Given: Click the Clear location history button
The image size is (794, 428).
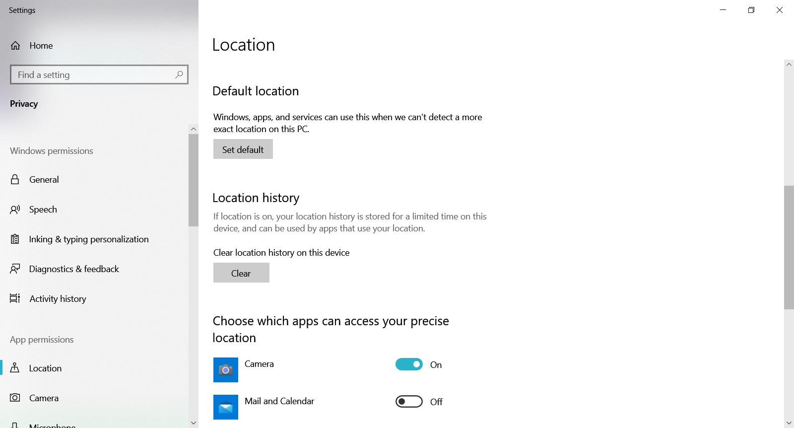Looking at the screenshot, I should (x=241, y=273).
